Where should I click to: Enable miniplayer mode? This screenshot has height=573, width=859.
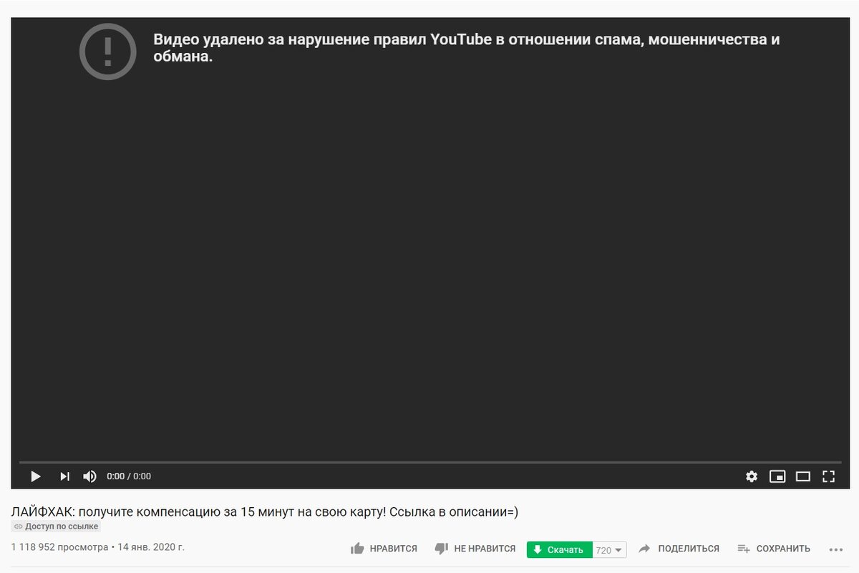click(x=777, y=476)
